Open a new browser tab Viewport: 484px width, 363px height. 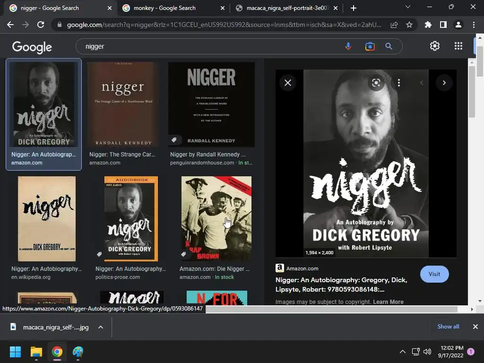[354, 8]
